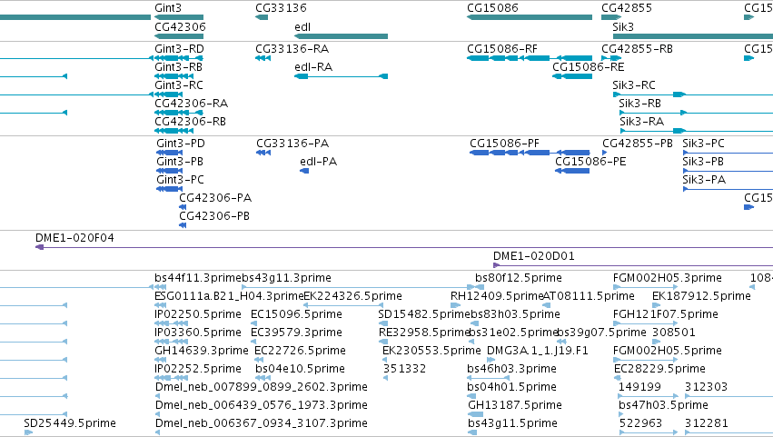Screen dimensions: 773x437
Task: Click the FGH121F07.5prime EST label
Action: click(x=666, y=314)
